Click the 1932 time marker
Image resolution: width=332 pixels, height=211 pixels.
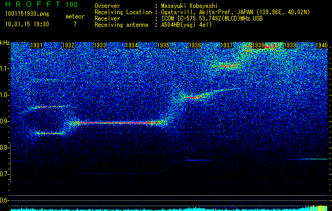tap(68, 45)
